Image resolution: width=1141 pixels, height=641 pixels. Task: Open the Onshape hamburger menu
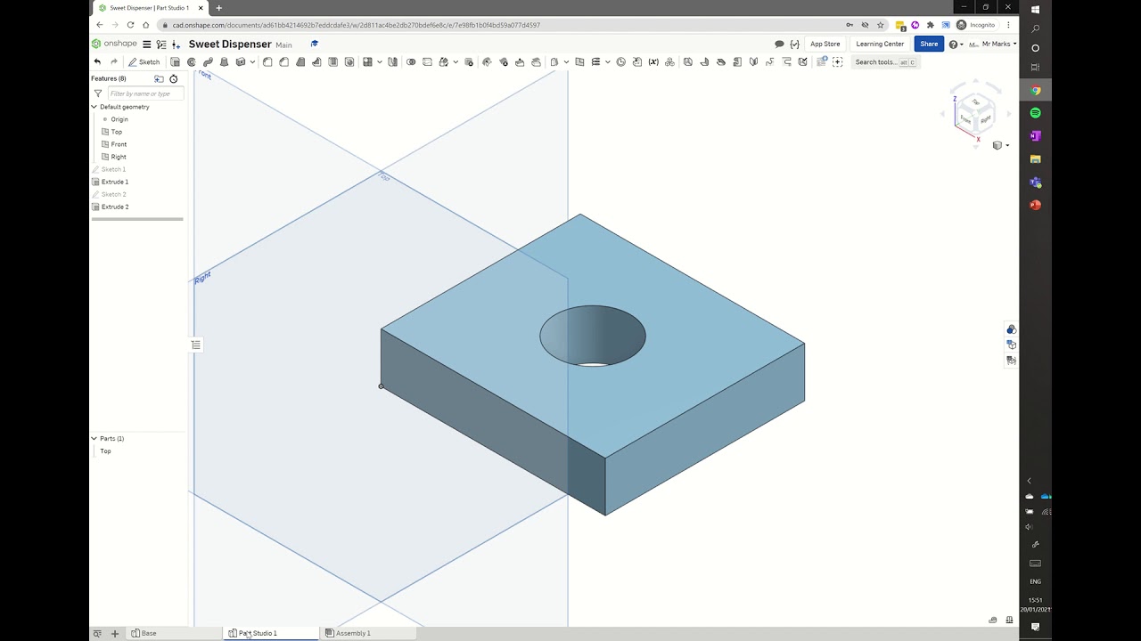tap(147, 45)
